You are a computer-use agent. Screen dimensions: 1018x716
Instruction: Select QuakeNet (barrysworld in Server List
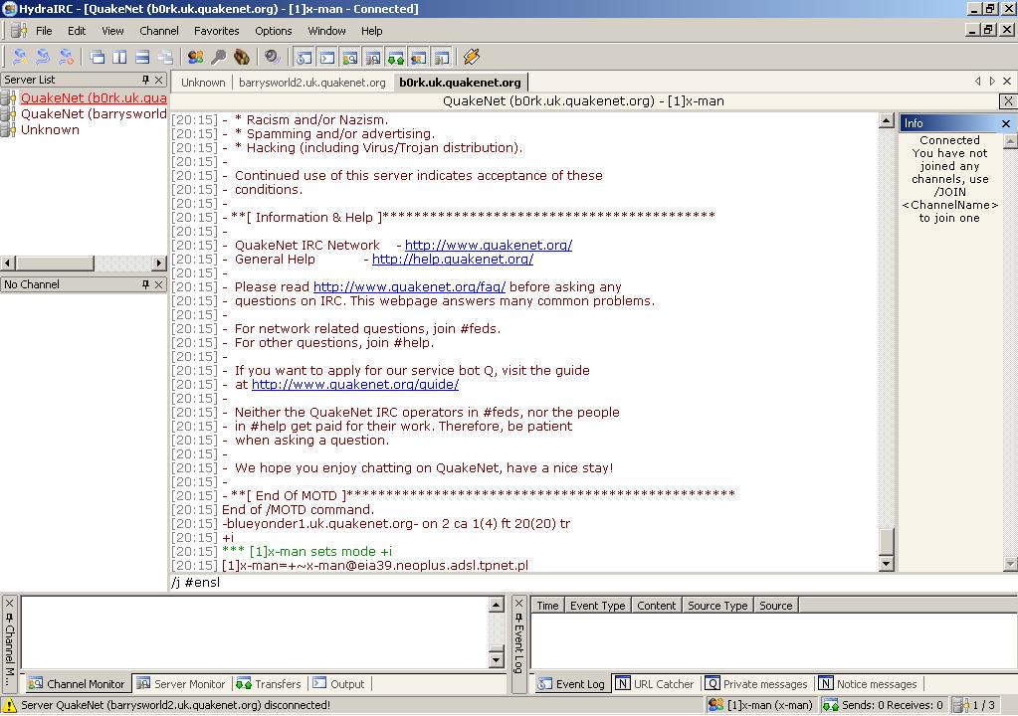coord(94,114)
